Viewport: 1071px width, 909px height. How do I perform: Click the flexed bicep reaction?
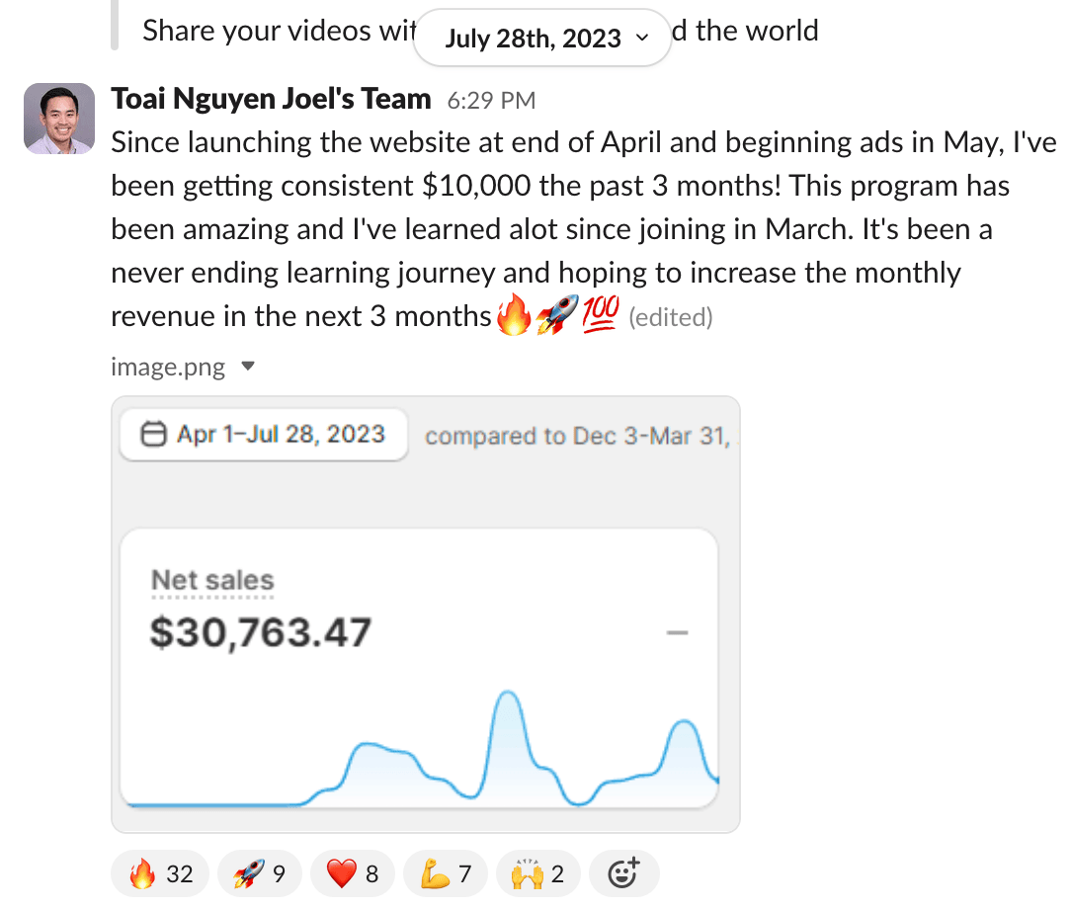point(445,873)
